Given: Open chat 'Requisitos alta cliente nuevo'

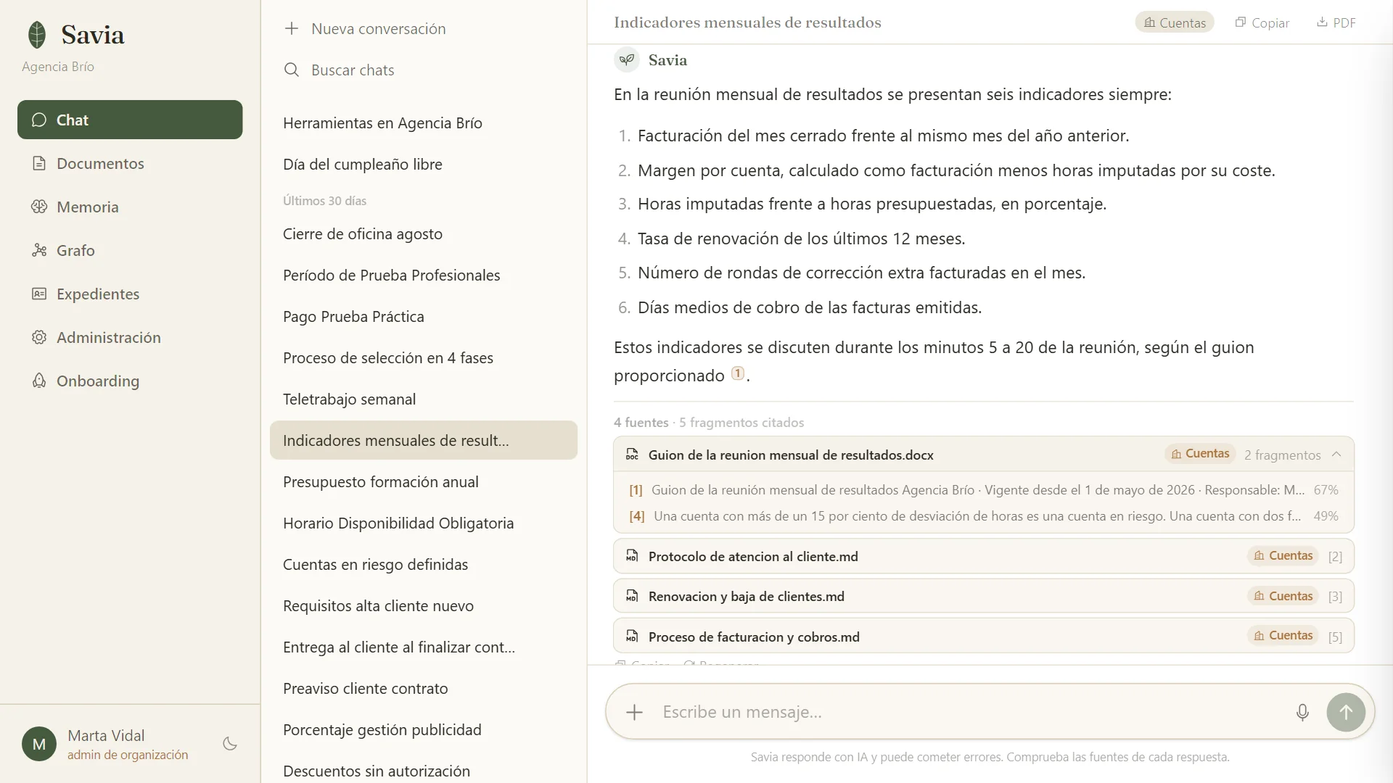Looking at the screenshot, I should click(424, 605).
